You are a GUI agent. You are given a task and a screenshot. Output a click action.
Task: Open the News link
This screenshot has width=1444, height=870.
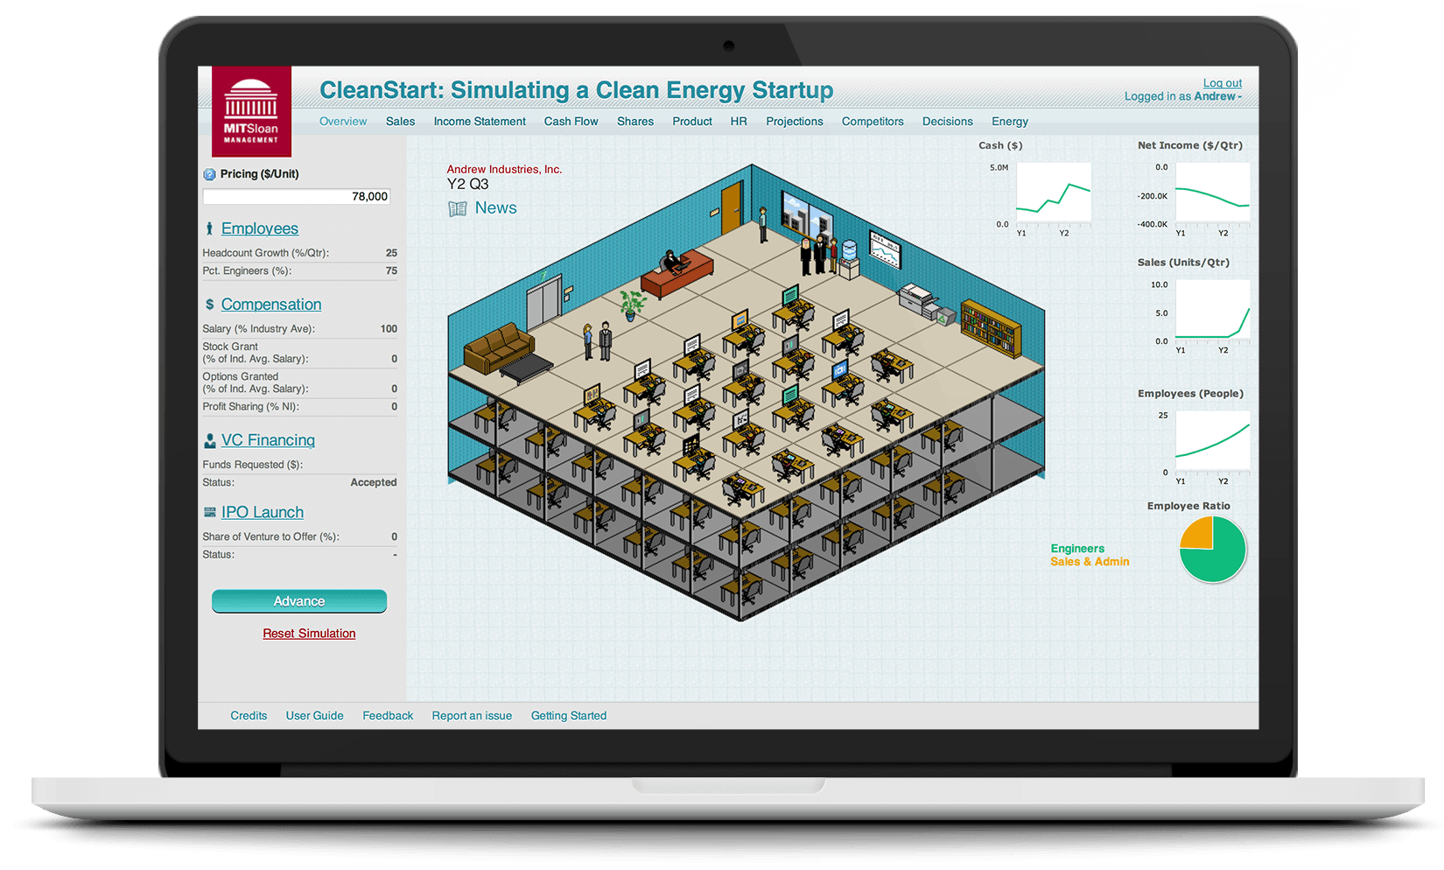point(495,208)
